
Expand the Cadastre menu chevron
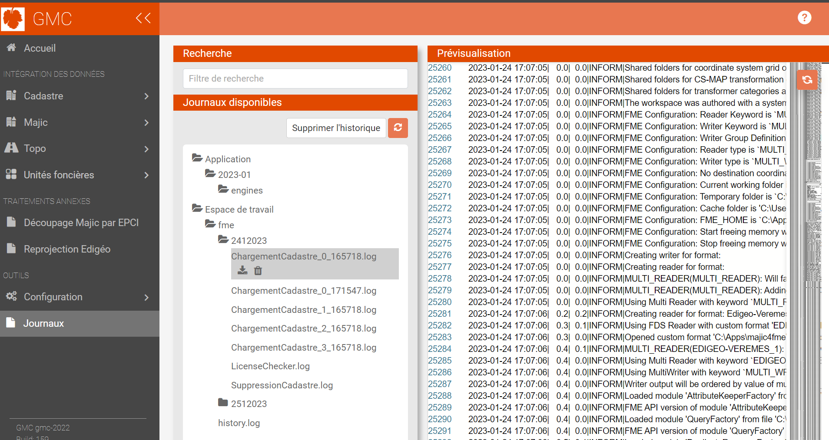tap(146, 96)
